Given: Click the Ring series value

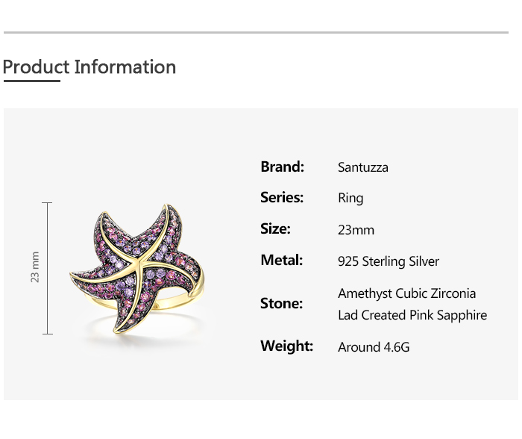Looking at the screenshot, I should click(x=350, y=199).
